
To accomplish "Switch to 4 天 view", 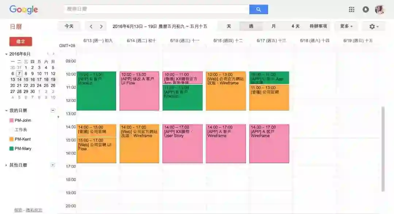I will pyautogui.click(x=295, y=26).
